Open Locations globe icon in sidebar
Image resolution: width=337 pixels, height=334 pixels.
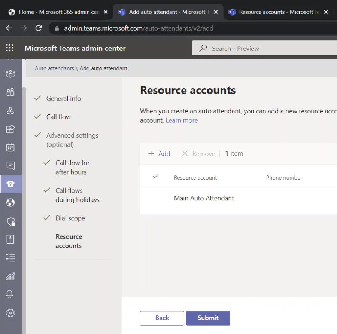click(x=10, y=203)
